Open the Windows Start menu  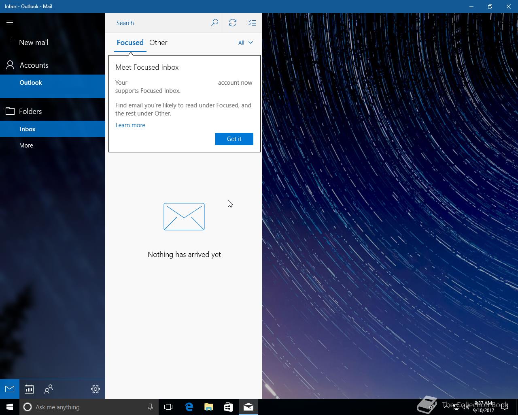pyautogui.click(x=10, y=407)
